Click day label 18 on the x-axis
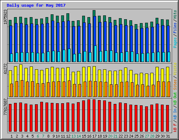The height and width of the screenshot is (140, 179). pos(100,136)
